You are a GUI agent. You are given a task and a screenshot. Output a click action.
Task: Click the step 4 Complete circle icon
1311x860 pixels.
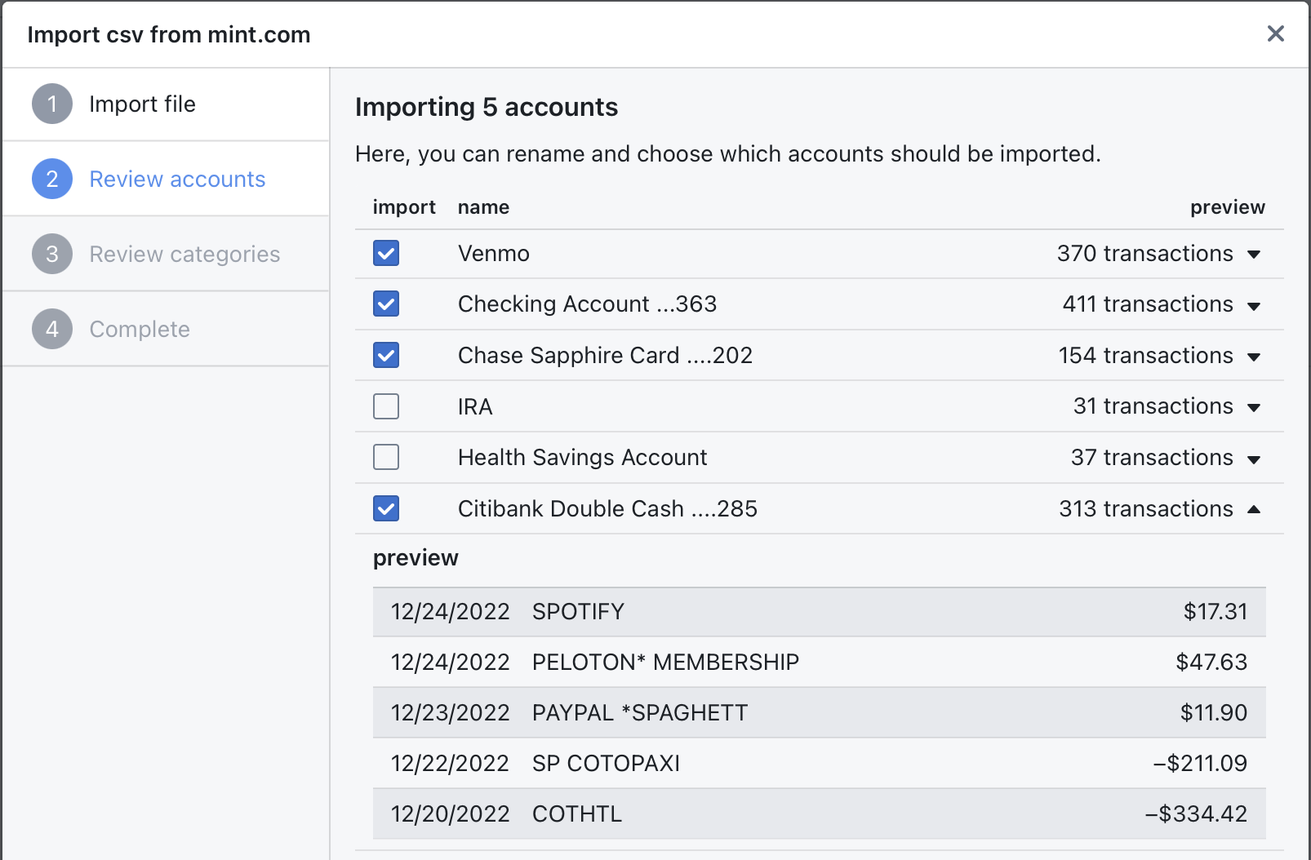pyautogui.click(x=51, y=329)
